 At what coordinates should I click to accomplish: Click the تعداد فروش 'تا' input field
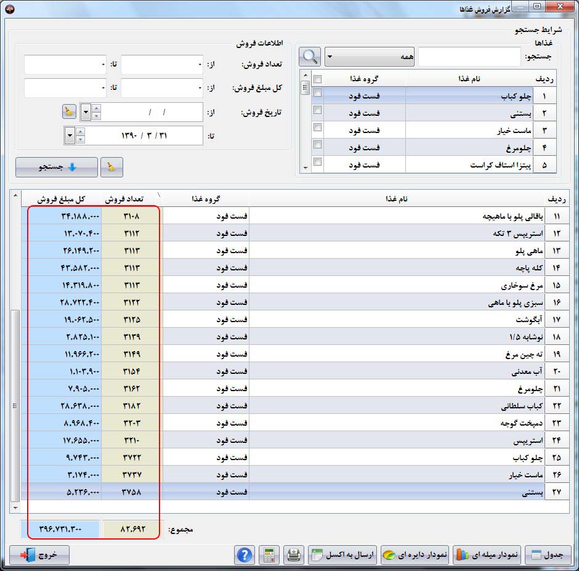(x=65, y=65)
